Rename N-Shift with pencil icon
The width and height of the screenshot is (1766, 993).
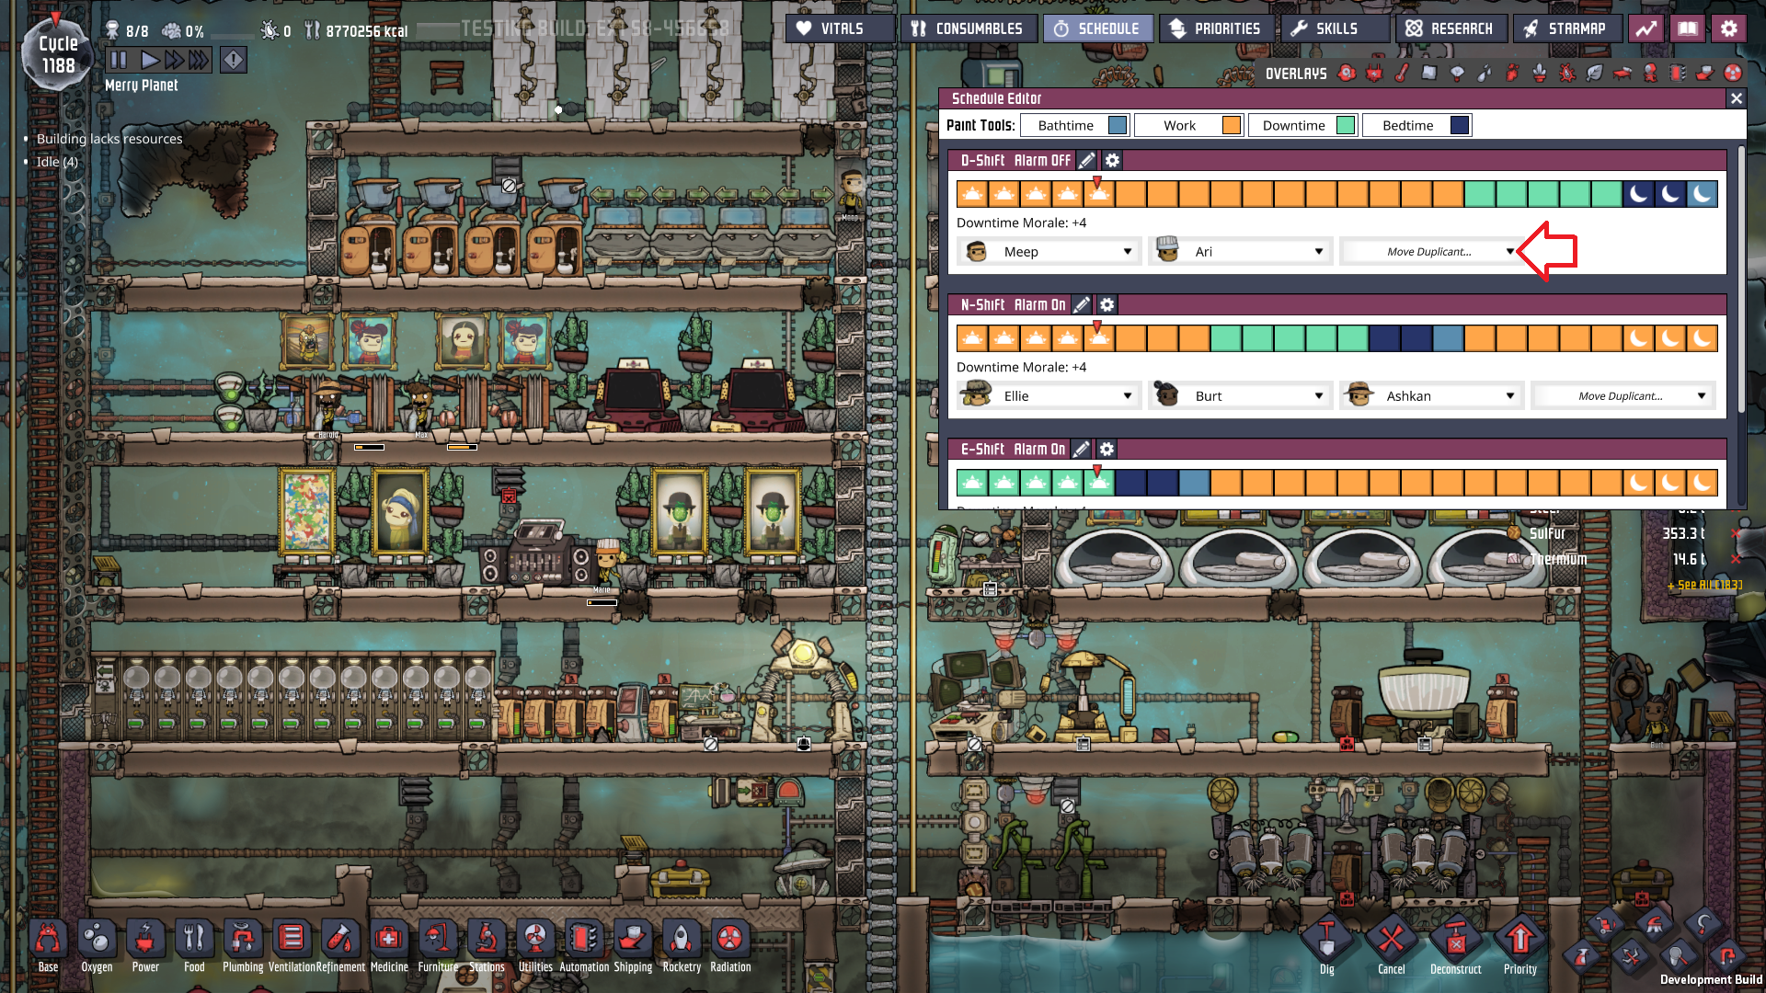tap(1082, 305)
